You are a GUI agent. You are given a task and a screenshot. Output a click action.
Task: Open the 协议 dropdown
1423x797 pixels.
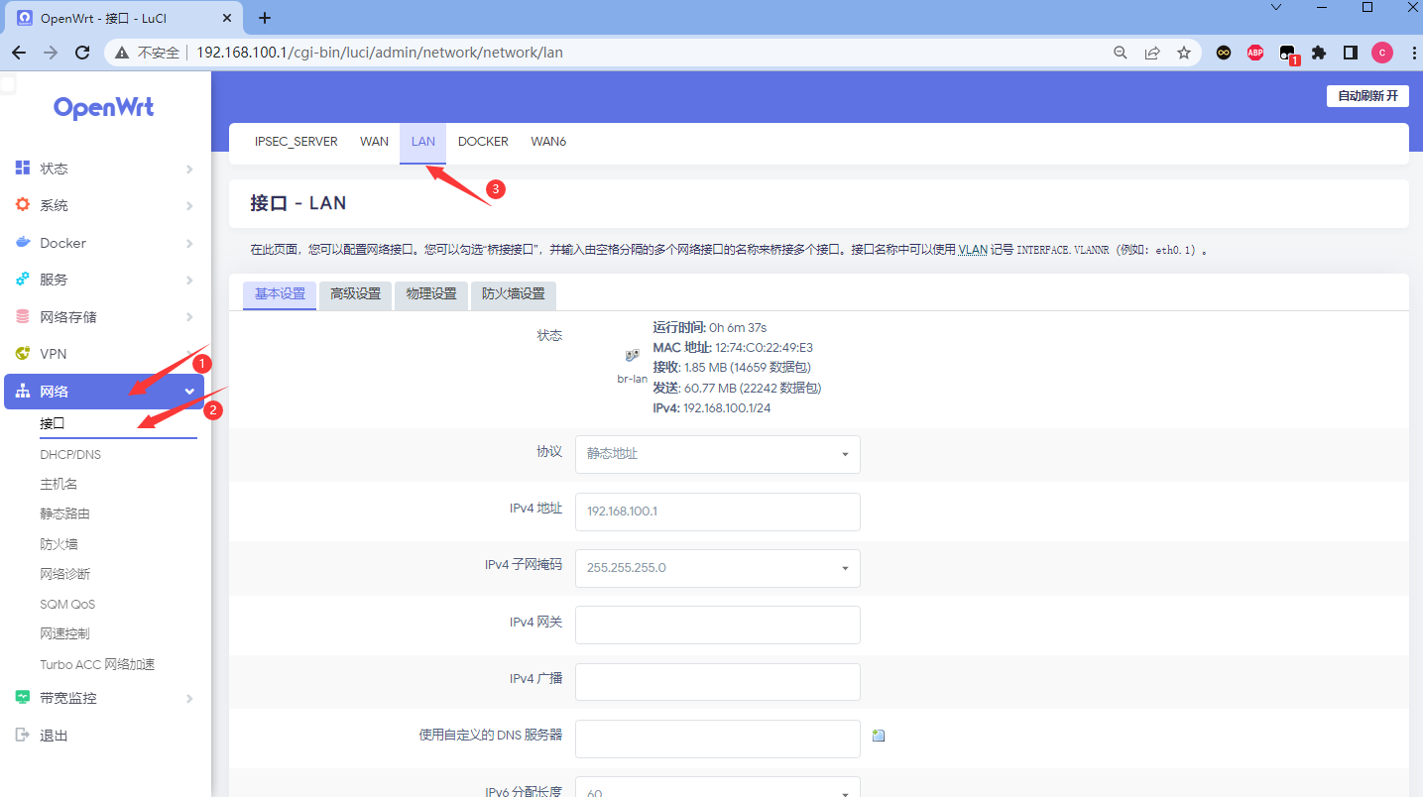point(718,454)
